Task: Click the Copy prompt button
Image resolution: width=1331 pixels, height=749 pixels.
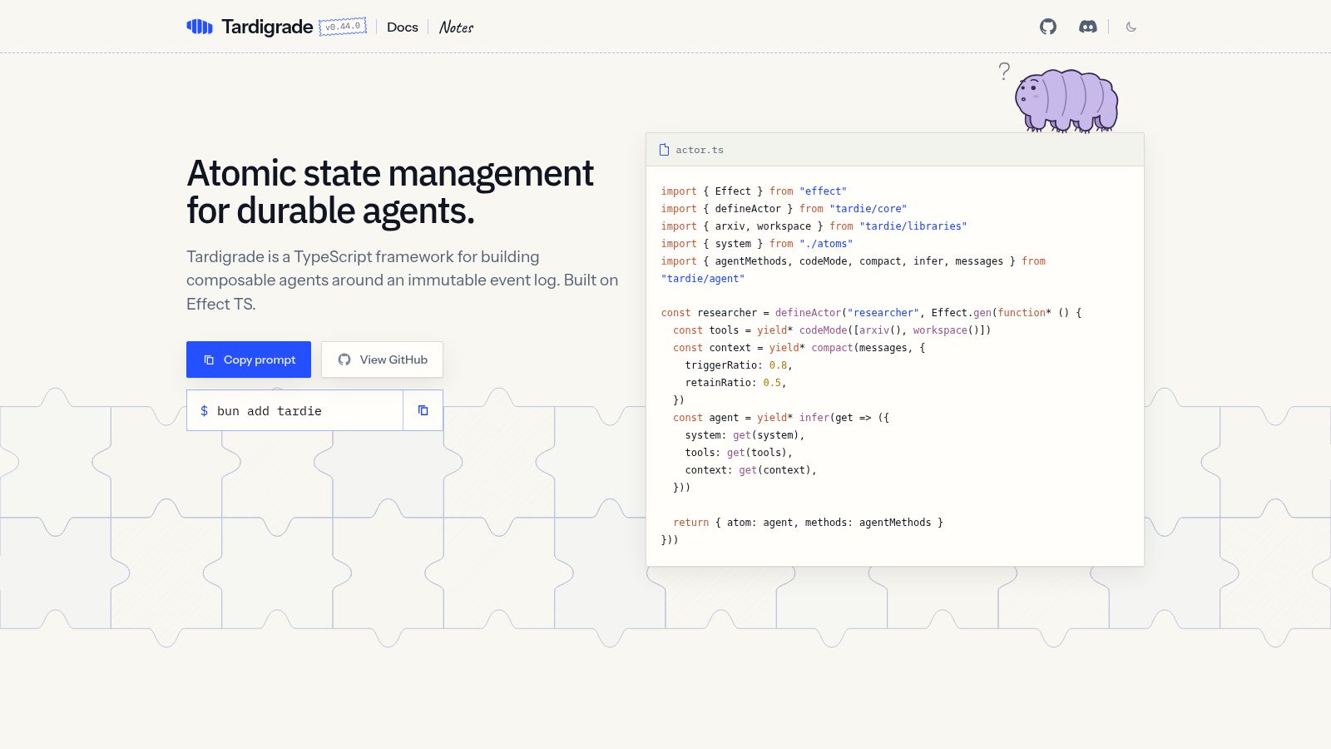Action: point(249,360)
